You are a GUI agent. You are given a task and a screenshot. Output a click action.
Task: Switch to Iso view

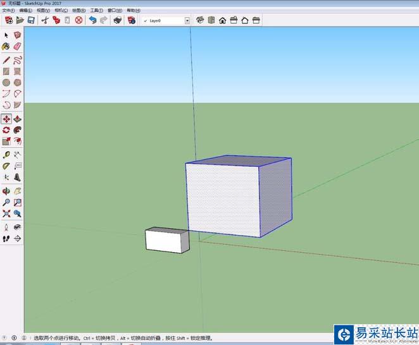(x=200, y=20)
